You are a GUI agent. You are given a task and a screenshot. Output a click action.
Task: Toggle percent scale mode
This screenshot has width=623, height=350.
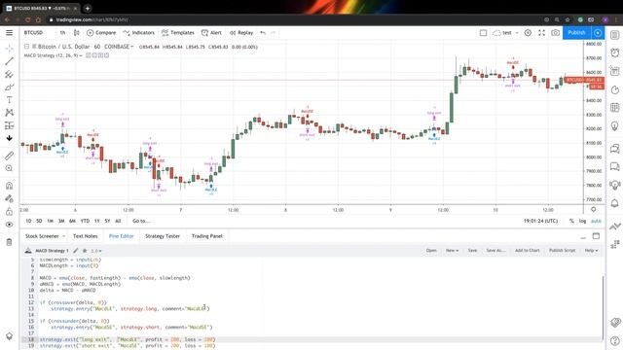point(571,221)
